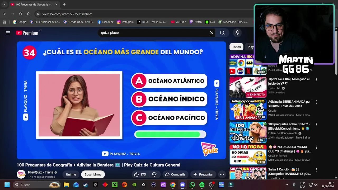Click the Windows taskbar Buscar search box
This screenshot has height=190, width=338.
37,185
